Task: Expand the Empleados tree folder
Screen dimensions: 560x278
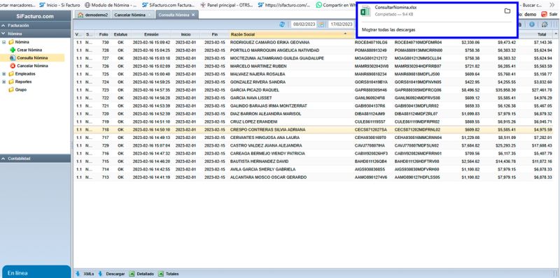Action: 4,74
